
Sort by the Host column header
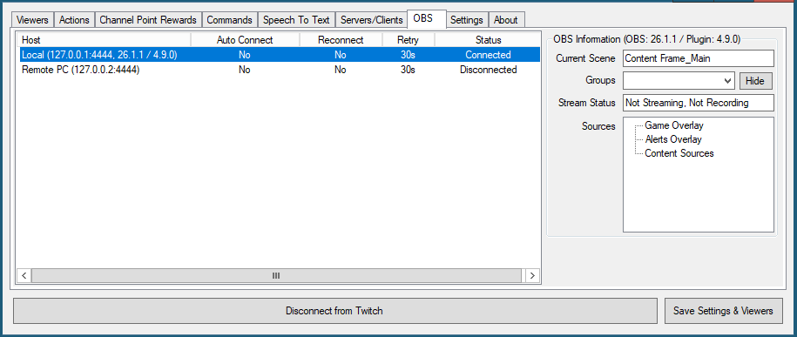pos(105,40)
